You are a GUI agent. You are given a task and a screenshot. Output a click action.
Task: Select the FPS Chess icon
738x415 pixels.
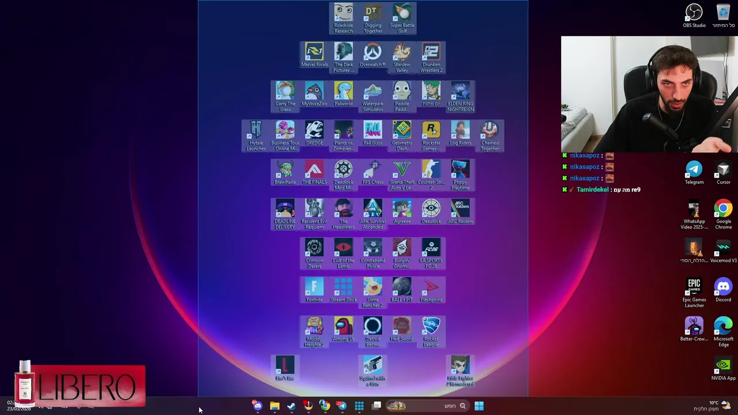click(373, 173)
